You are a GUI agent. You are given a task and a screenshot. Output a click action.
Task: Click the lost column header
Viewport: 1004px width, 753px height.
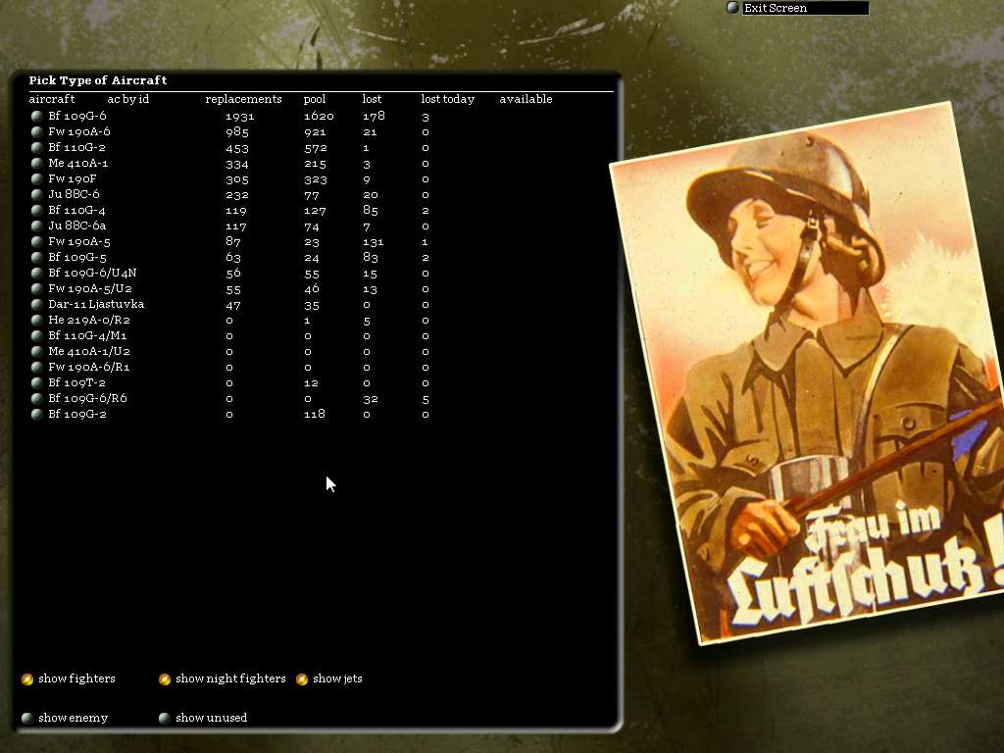[372, 99]
